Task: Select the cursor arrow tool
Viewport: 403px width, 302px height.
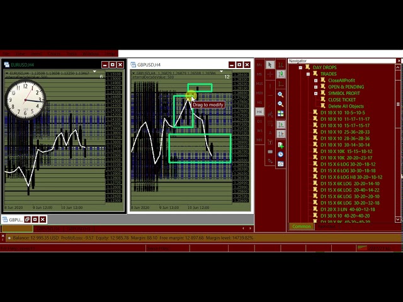Action: (x=270, y=64)
